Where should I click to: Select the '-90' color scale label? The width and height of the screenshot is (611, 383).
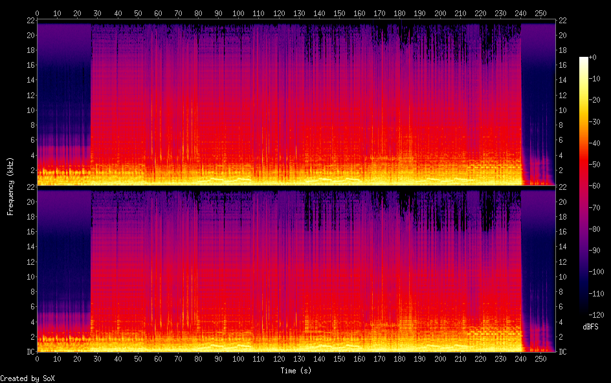[x=594, y=251]
